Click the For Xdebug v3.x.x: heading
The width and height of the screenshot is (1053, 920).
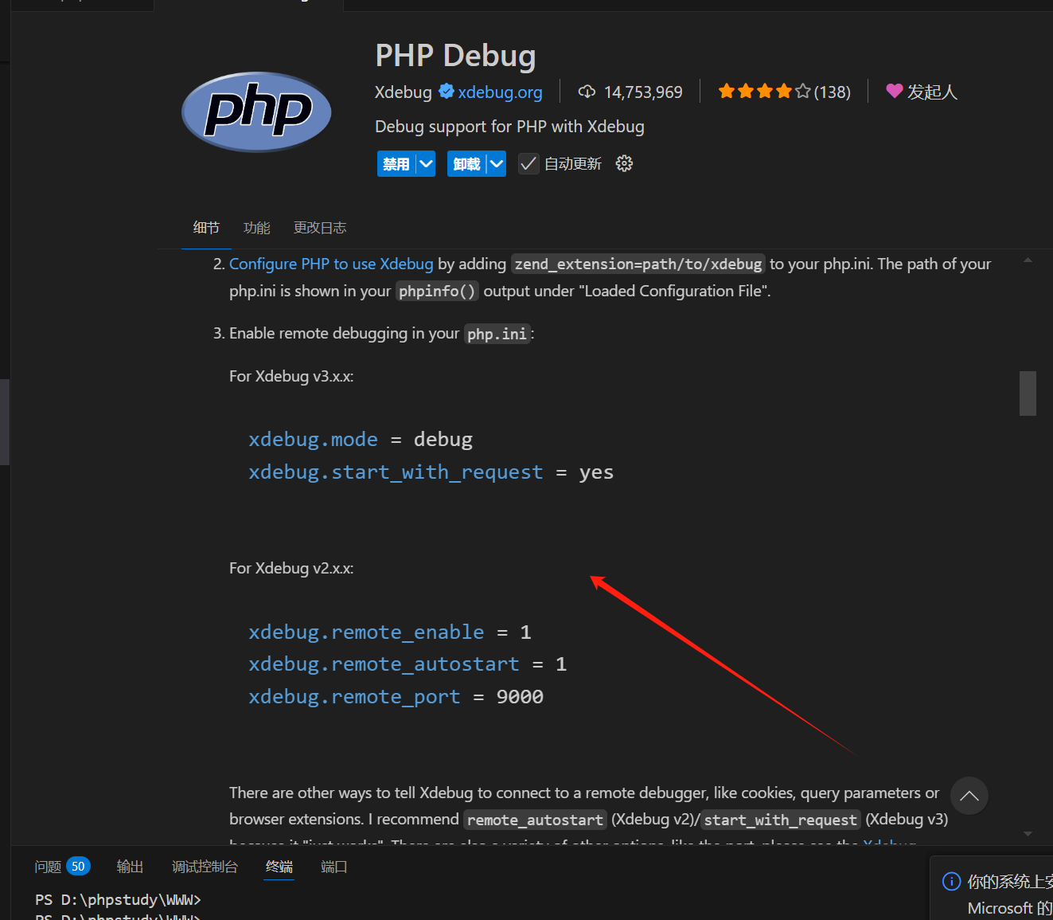tap(291, 376)
